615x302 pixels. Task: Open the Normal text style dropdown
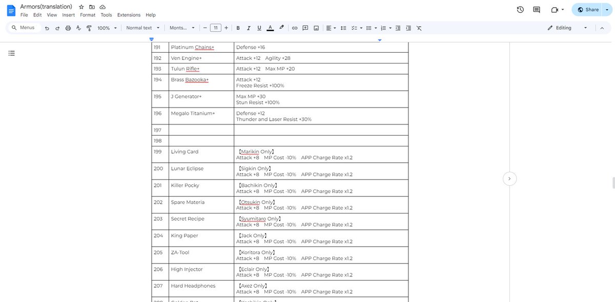tap(143, 28)
